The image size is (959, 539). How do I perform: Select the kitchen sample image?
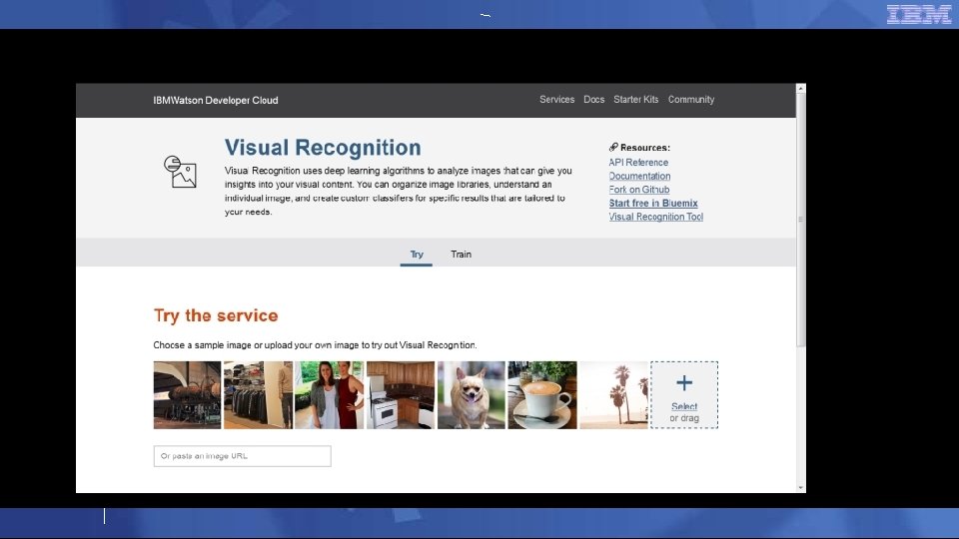[x=401, y=395]
